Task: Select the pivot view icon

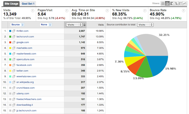Action: coord(180,3)
